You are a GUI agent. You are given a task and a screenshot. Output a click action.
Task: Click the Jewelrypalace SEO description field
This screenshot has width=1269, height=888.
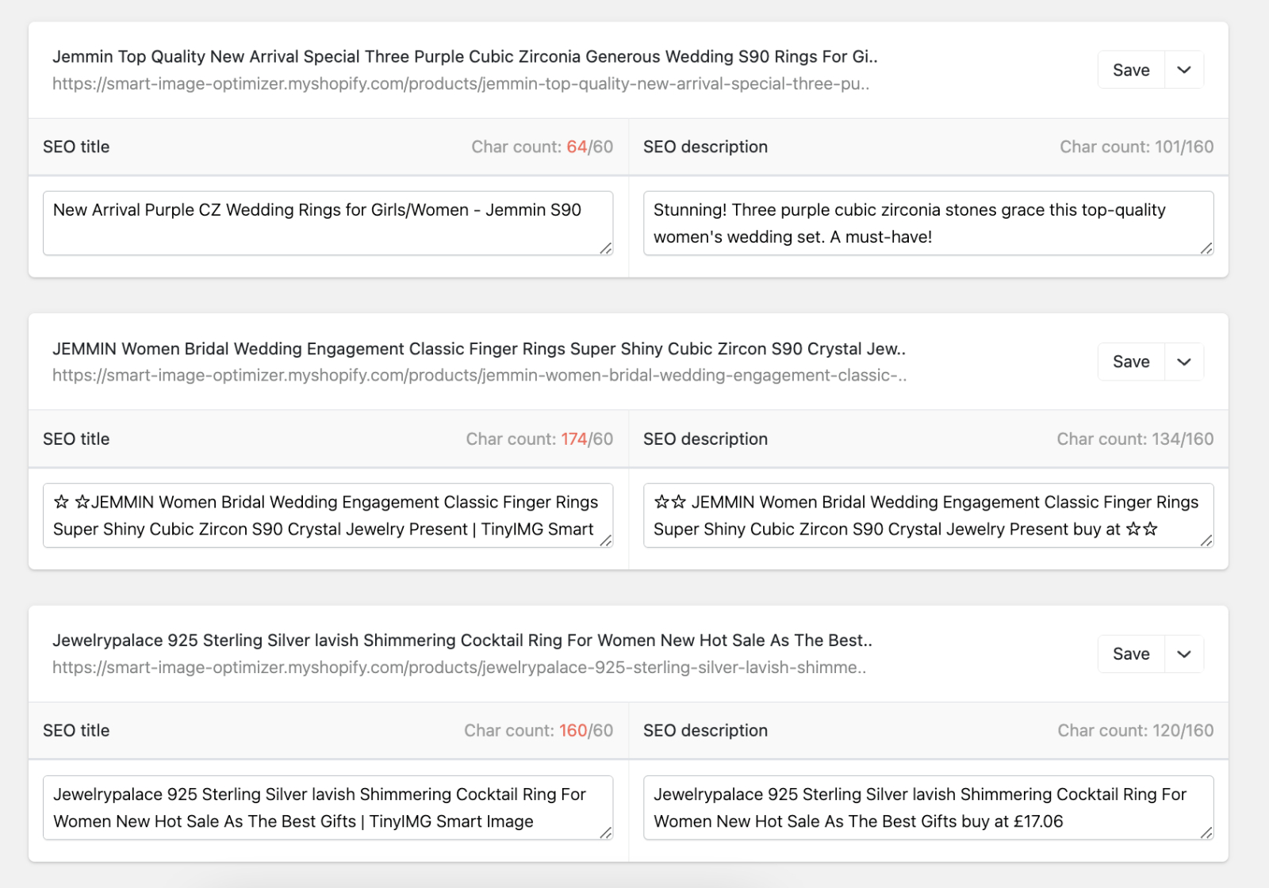coord(928,807)
